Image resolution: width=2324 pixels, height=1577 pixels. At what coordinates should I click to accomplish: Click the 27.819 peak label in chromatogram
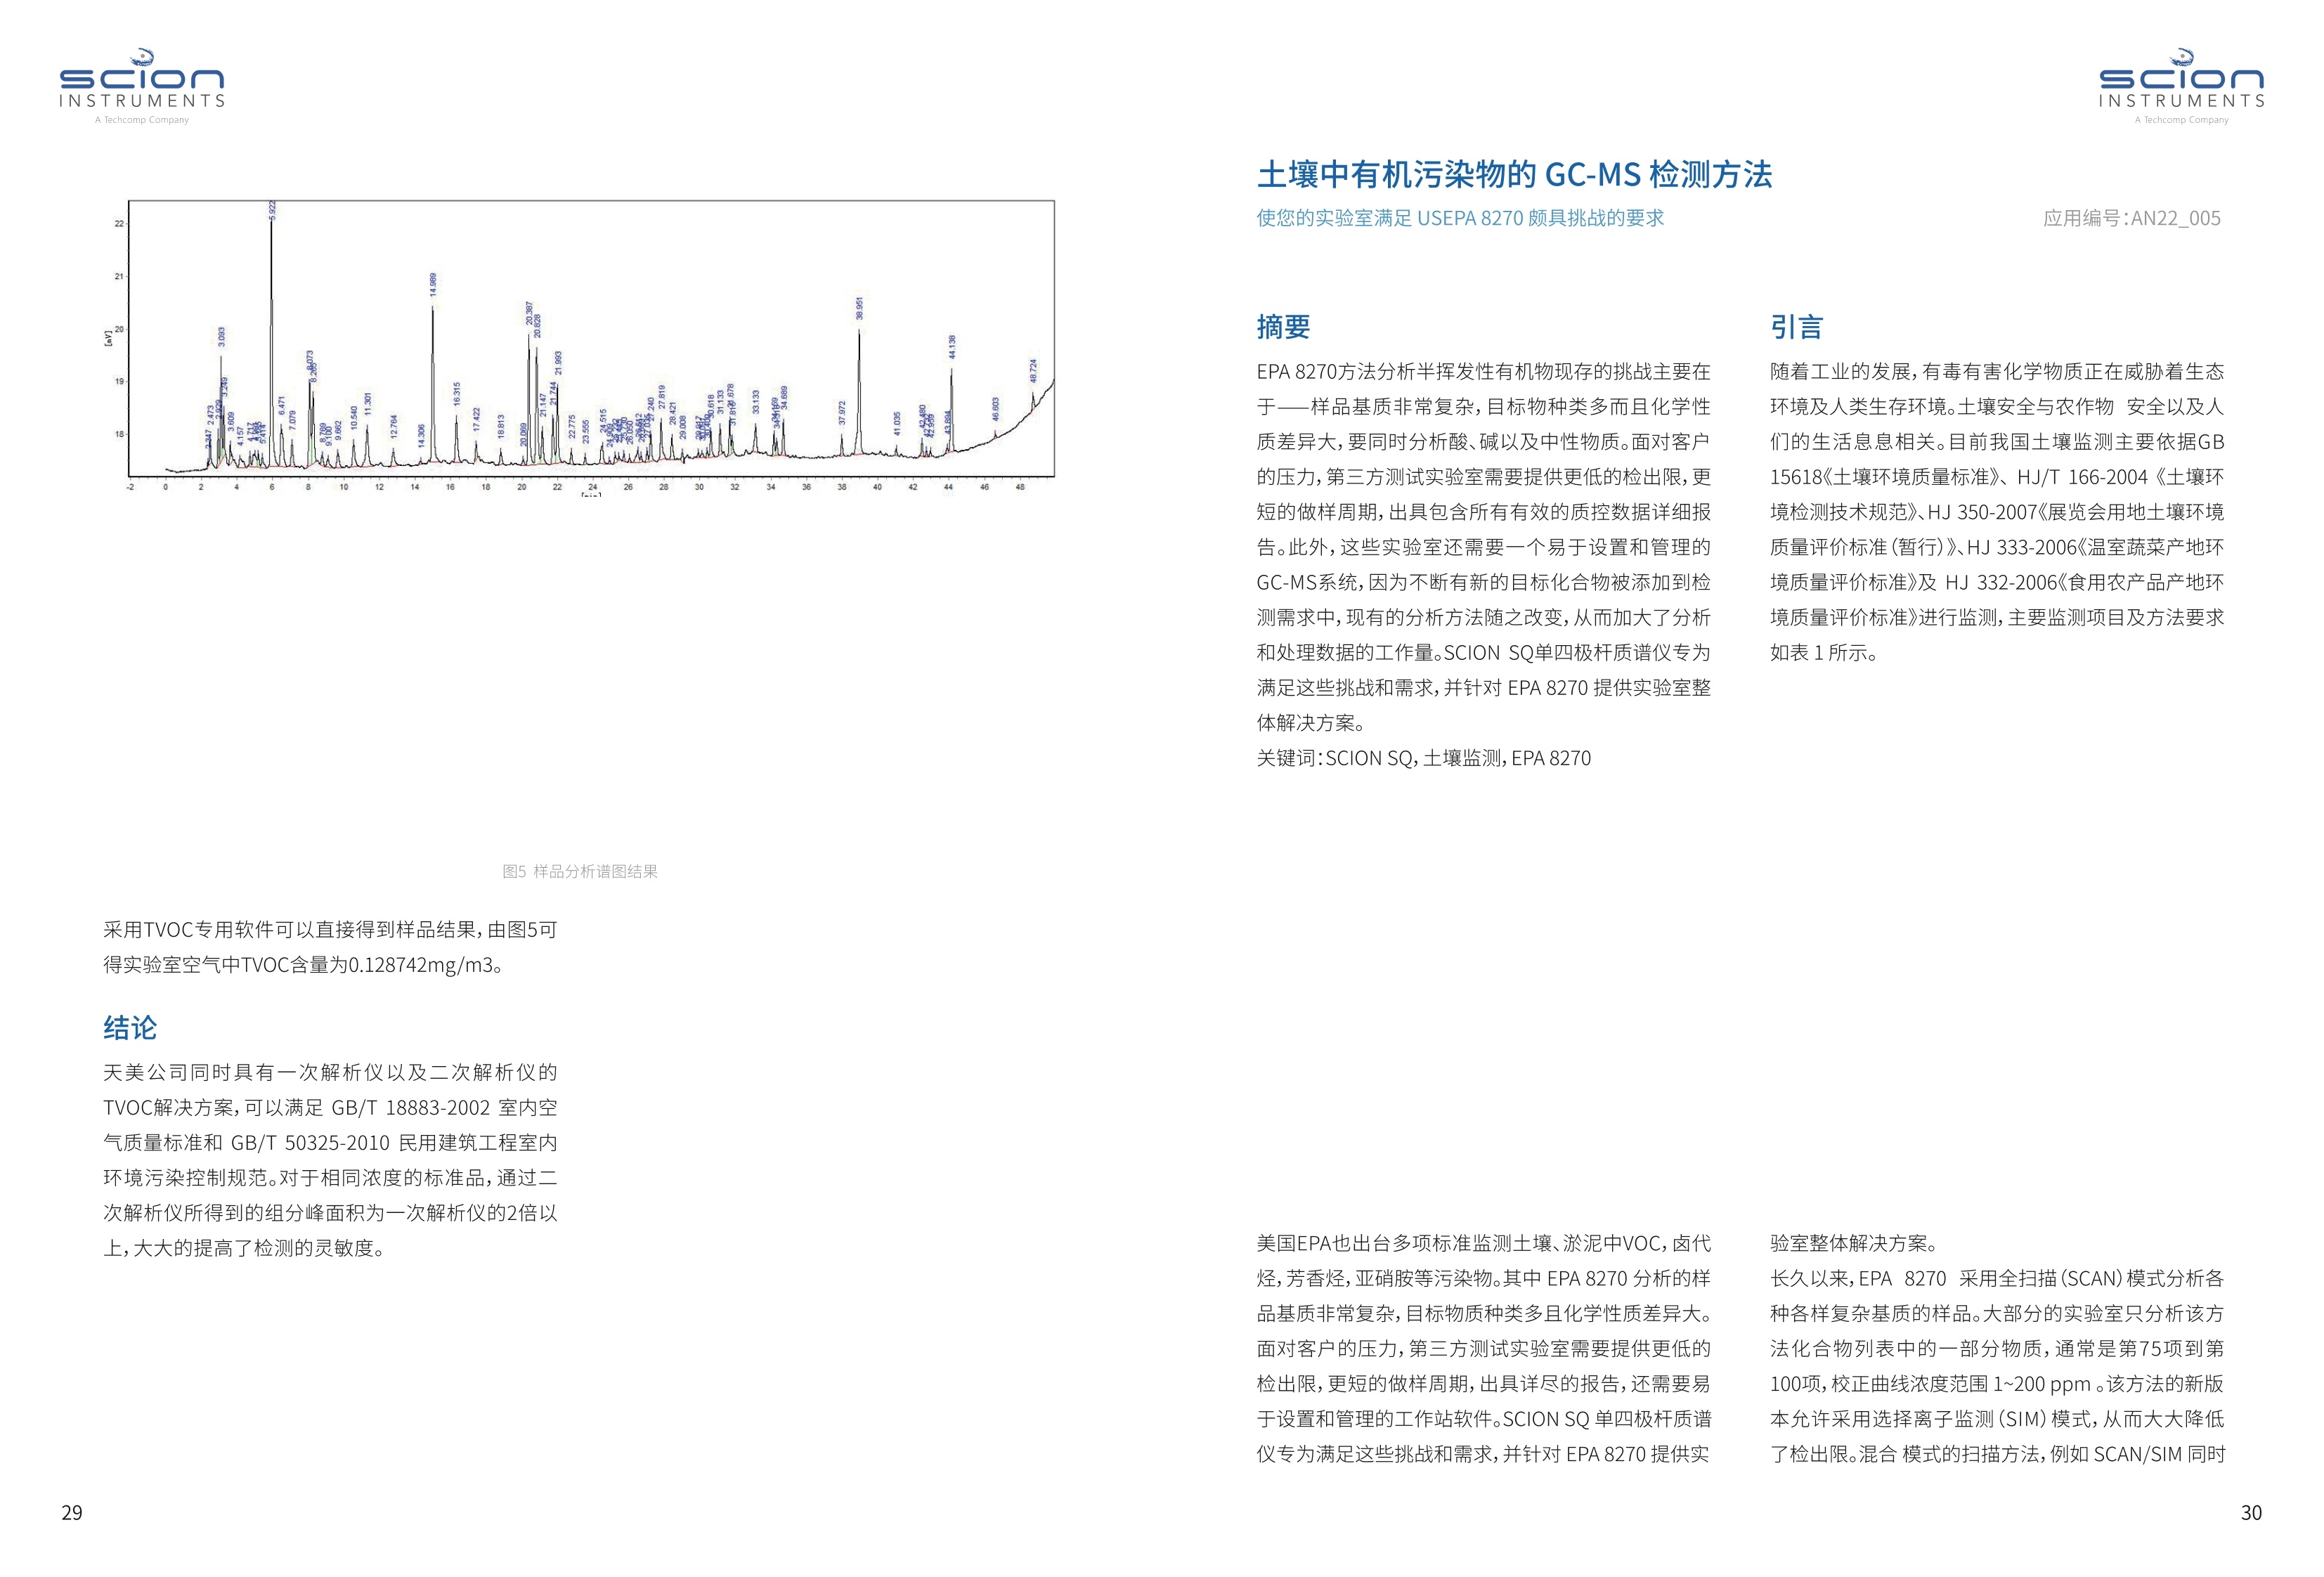pyautogui.click(x=661, y=396)
